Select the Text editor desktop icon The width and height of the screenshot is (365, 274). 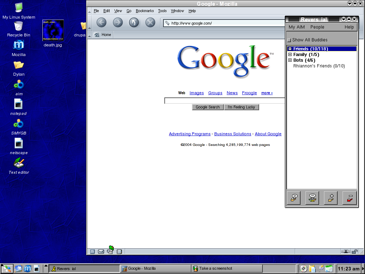coord(19,166)
